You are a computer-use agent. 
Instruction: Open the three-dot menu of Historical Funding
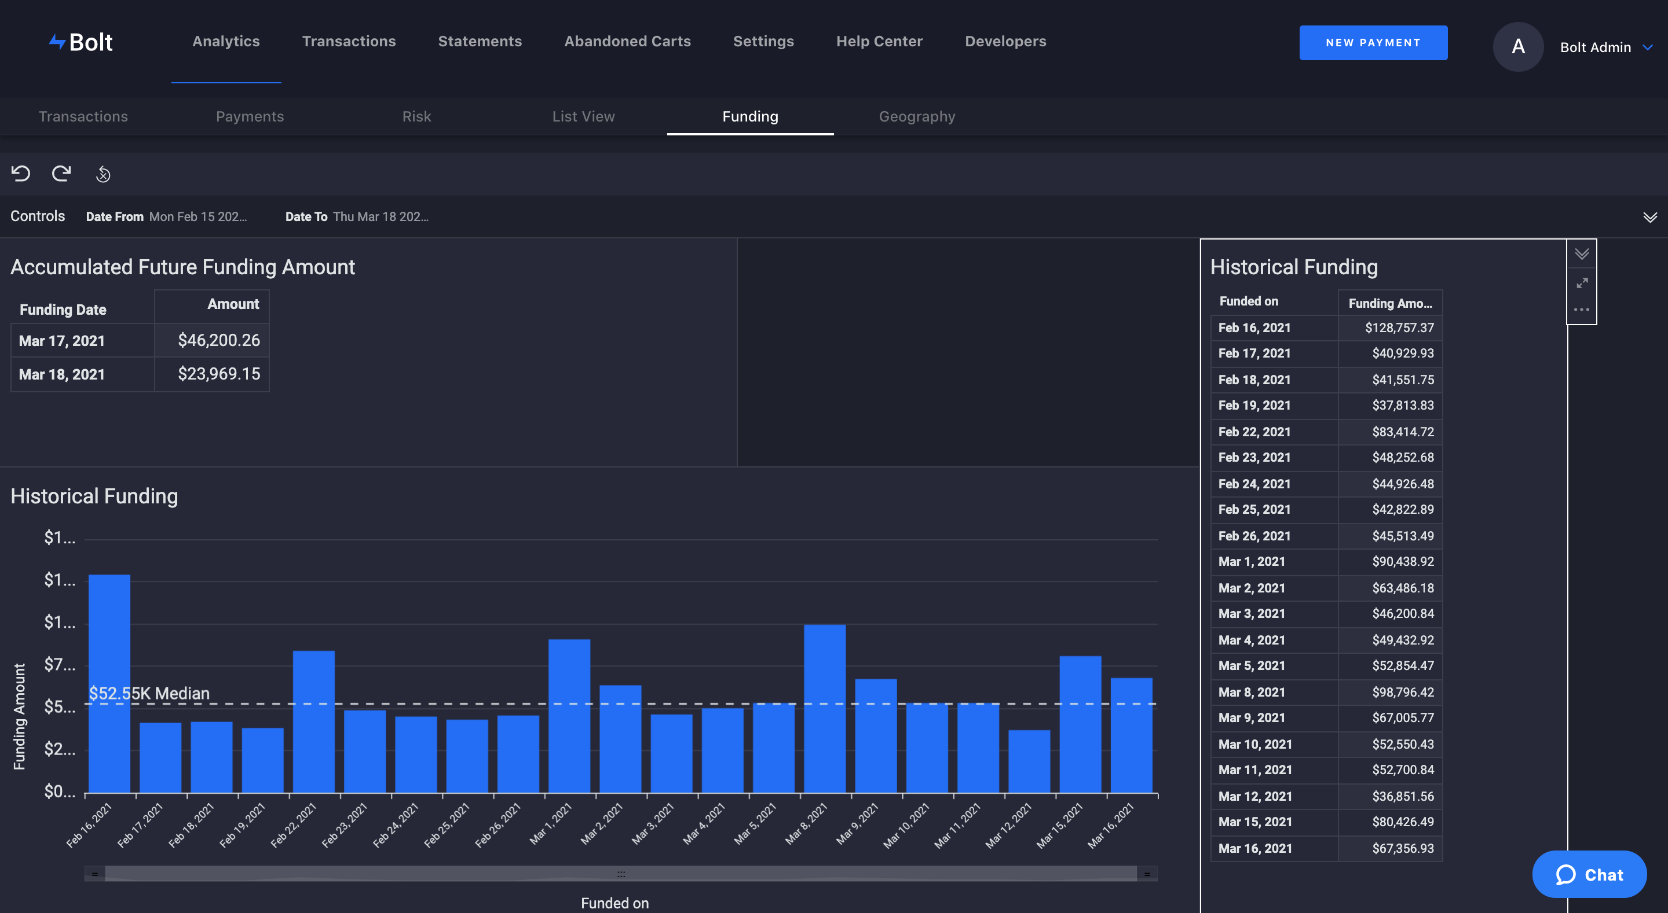coord(1582,310)
